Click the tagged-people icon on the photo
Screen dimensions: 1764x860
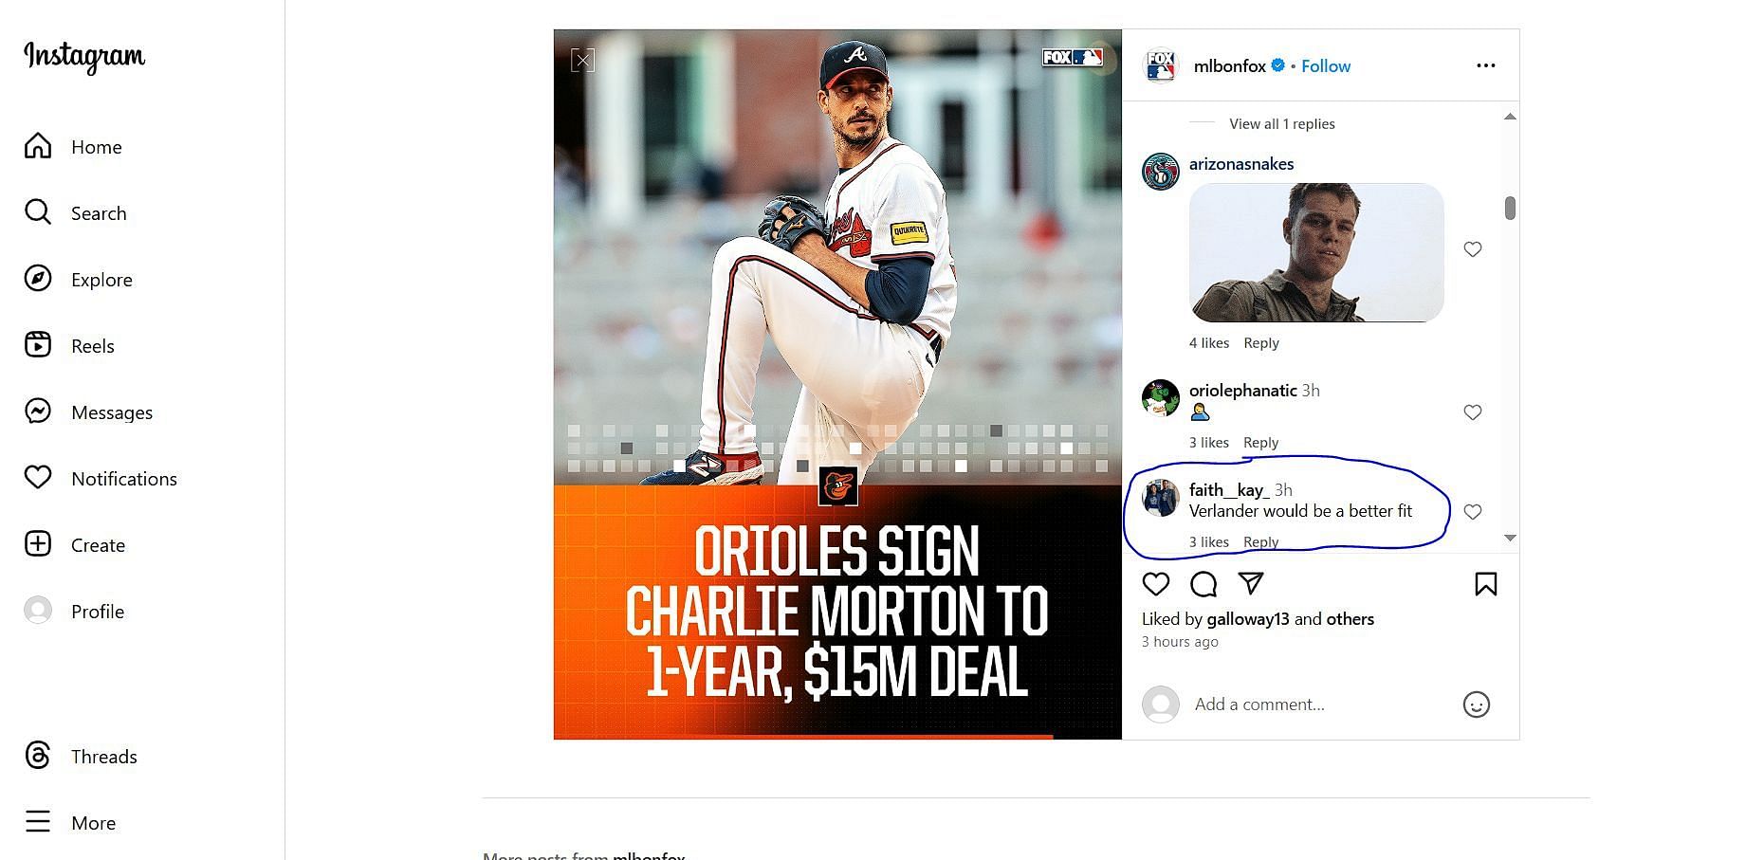click(582, 61)
